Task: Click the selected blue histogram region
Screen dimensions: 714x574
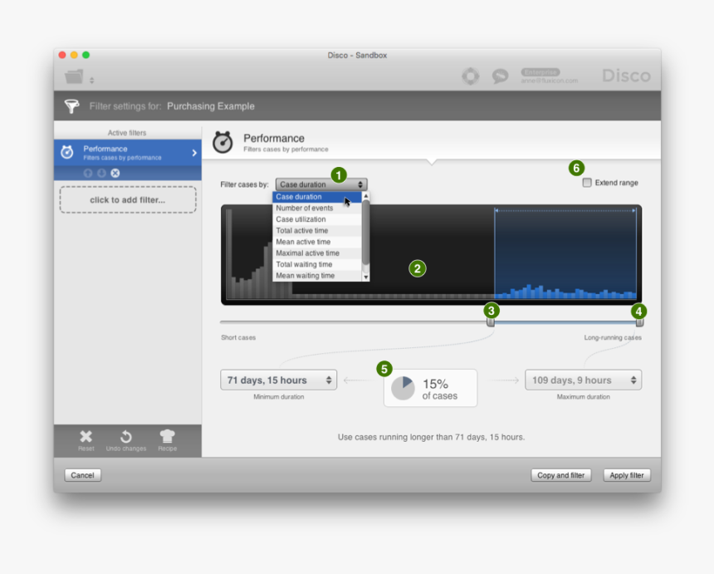Action: (565, 253)
